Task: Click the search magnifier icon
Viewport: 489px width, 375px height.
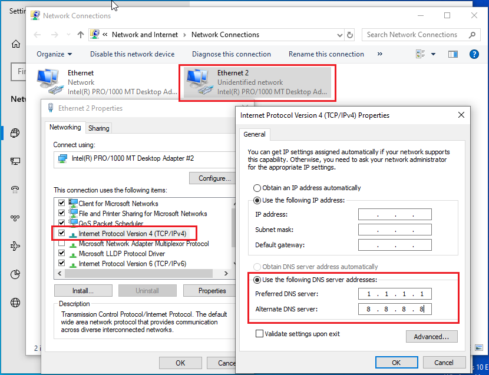Action: (x=471, y=35)
